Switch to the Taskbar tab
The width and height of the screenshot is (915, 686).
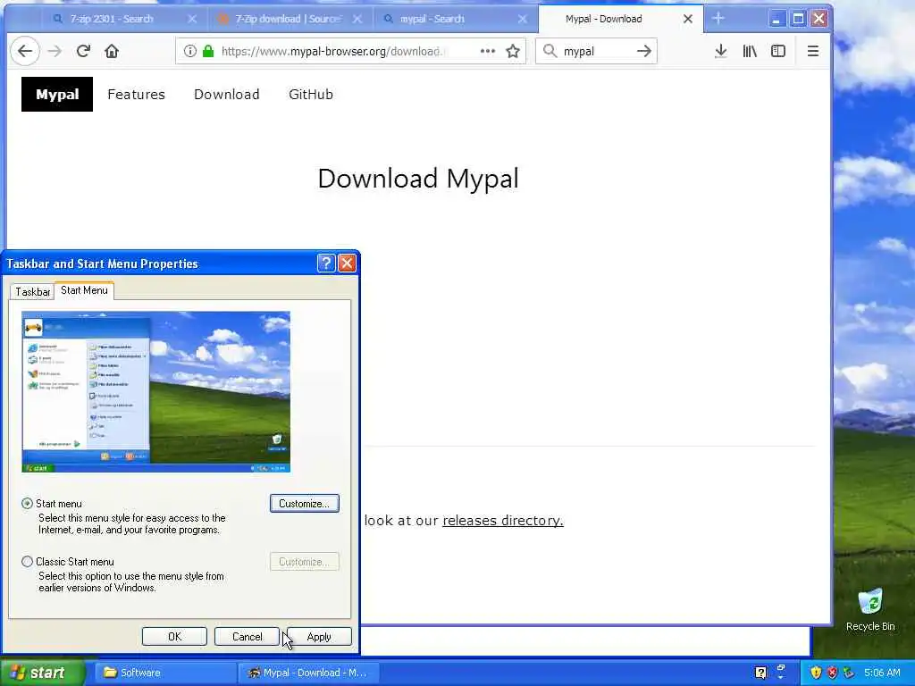point(33,292)
